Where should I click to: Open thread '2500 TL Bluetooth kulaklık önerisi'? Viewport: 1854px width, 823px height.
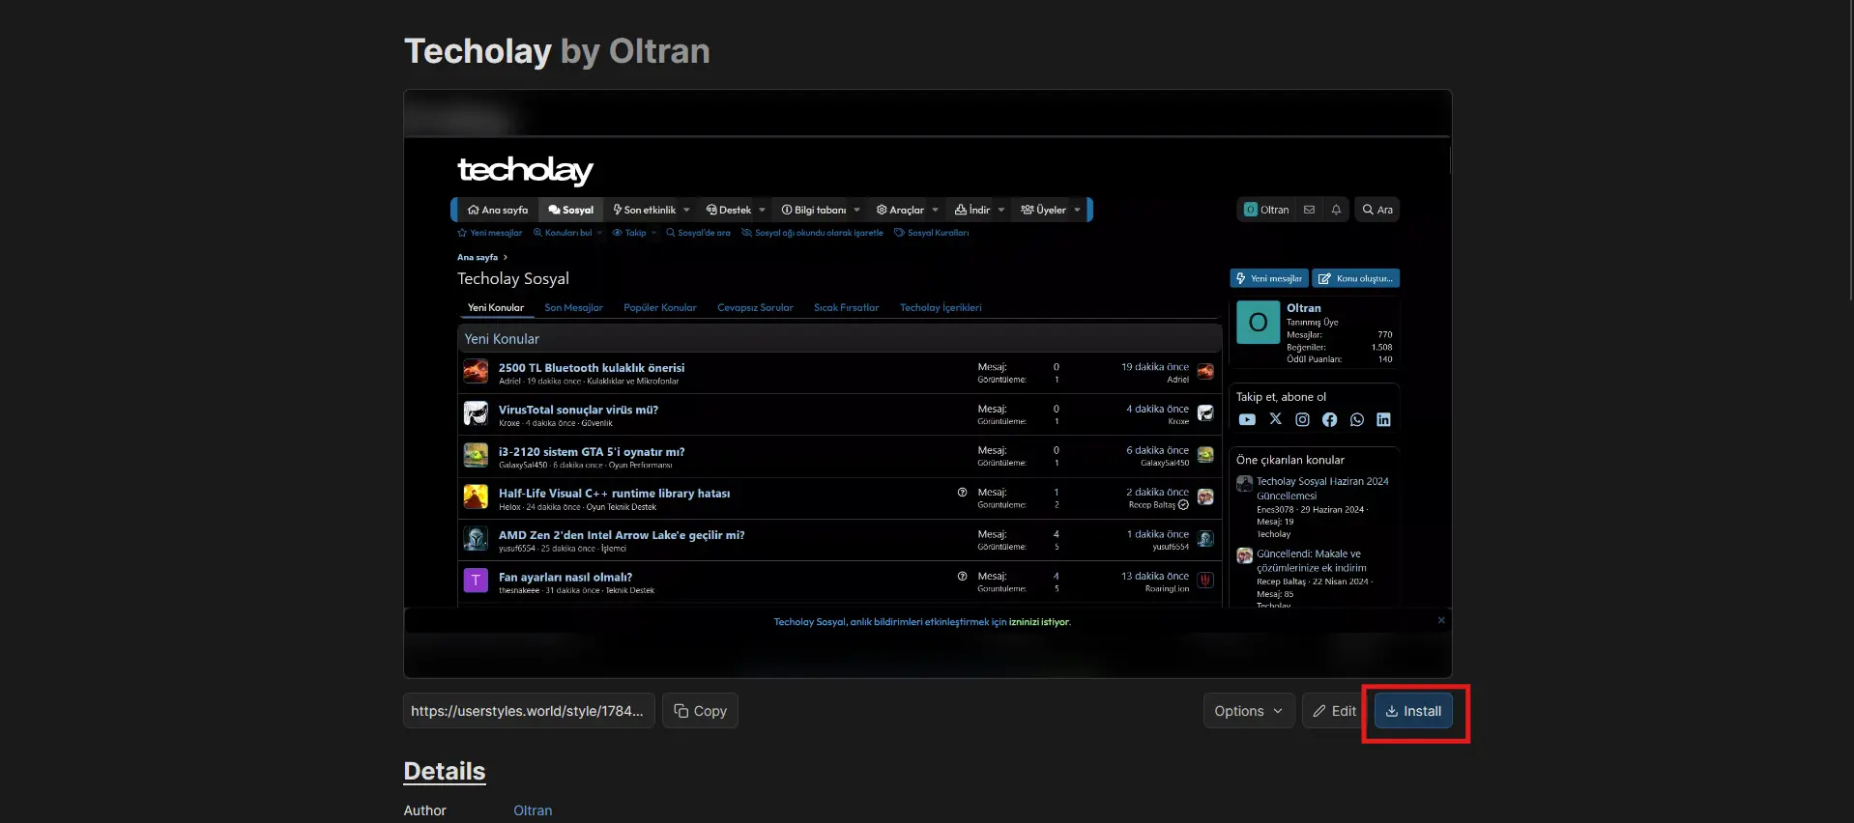(x=592, y=368)
